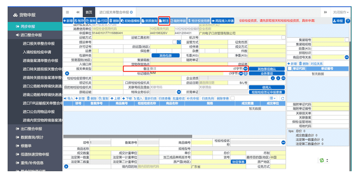Open 入境检验检疫申请 in the sidebar
Image resolution: width=356 pixels, height=175 pixels.
click(37, 52)
